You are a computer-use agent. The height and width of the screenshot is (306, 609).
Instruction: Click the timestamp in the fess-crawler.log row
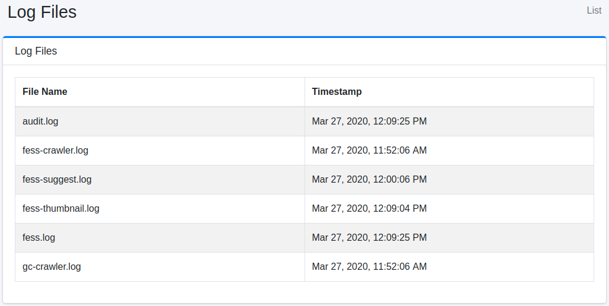[x=369, y=151]
